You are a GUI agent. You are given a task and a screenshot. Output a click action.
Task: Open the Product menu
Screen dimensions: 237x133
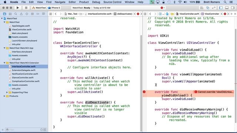(84, 2)
